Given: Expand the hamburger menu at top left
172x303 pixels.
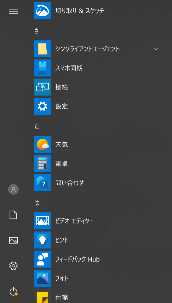Looking at the screenshot, I should 13,11.
